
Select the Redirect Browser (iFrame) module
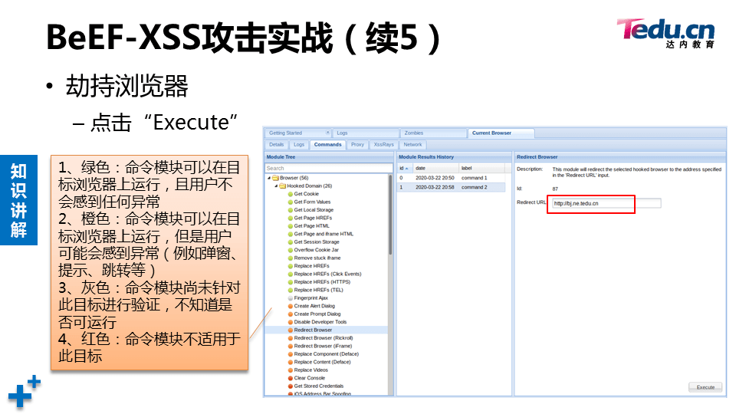tap(323, 346)
